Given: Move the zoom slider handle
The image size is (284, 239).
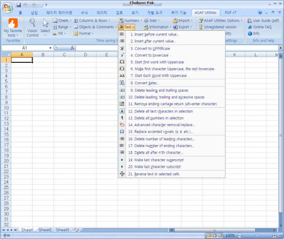Looking at the screenshot, I should [257, 235].
